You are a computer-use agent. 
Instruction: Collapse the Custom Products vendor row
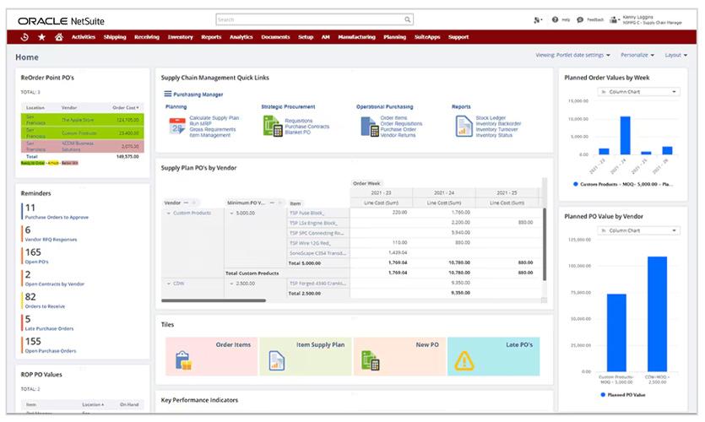[x=169, y=213]
